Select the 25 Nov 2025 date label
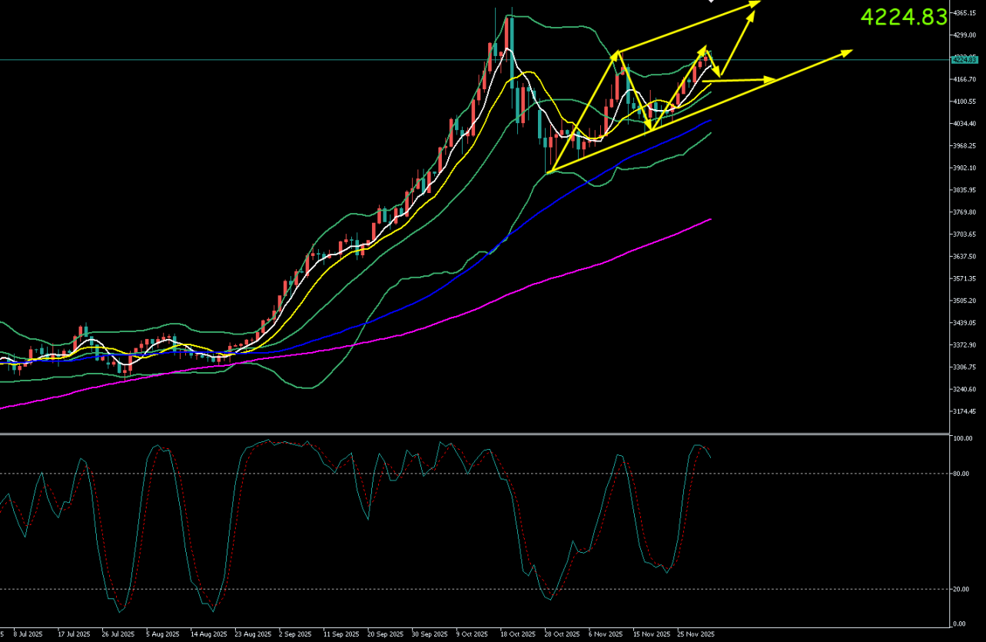986x642 pixels. tap(696, 634)
